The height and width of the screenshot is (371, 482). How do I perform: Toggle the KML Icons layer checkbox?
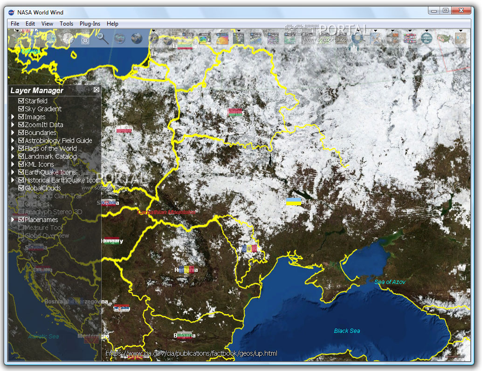tap(21, 164)
